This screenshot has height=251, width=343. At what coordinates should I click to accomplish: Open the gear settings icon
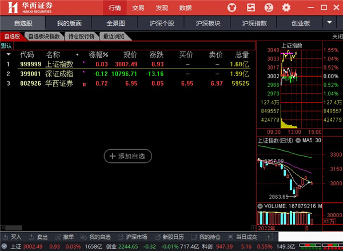[x=286, y=8]
